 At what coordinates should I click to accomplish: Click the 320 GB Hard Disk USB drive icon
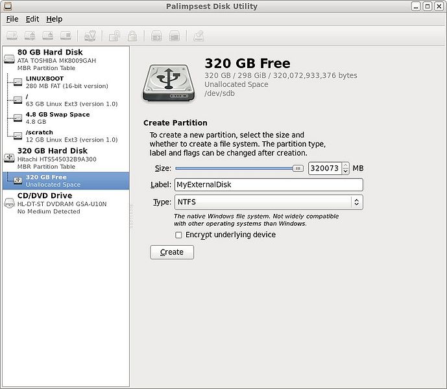tap(9, 158)
